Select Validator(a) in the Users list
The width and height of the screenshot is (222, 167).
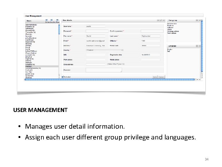[x=30, y=28]
